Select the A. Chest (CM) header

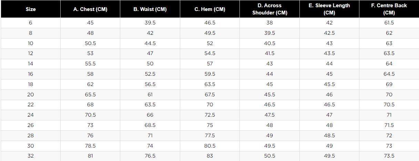click(90, 9)
